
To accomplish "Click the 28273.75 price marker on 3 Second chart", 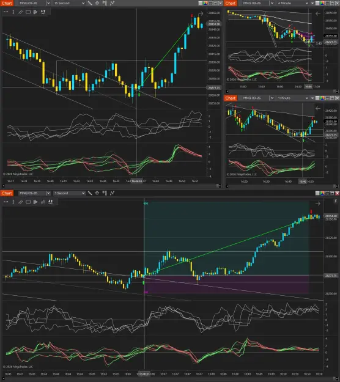I will 330,276.
